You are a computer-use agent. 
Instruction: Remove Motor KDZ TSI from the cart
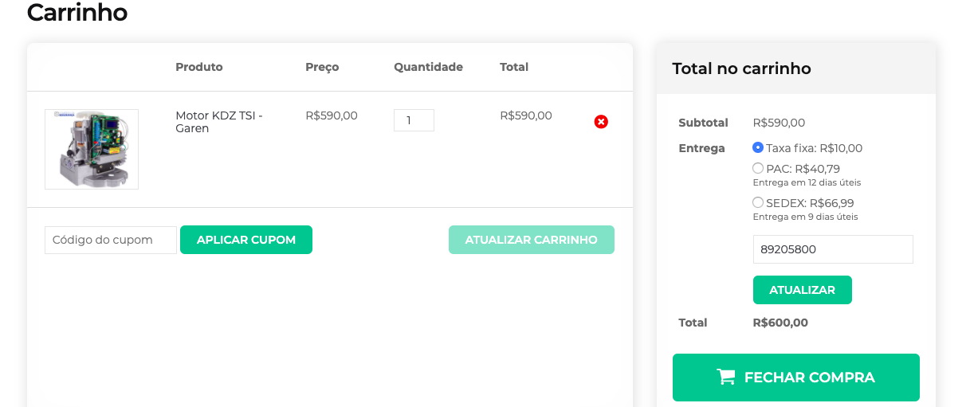(x=601, y=122)
